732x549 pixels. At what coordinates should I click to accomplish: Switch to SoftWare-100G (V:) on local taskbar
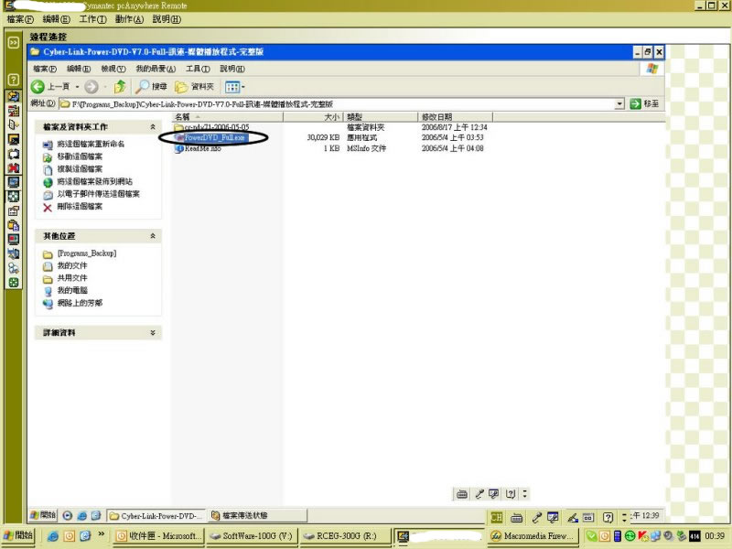(x=253, y=536)
